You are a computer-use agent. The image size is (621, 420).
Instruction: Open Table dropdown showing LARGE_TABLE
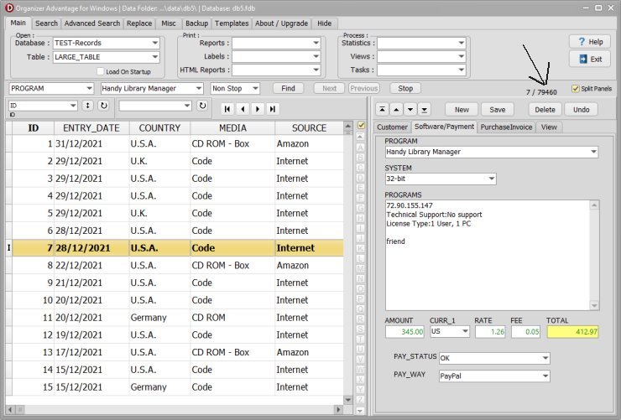[155, 57]
